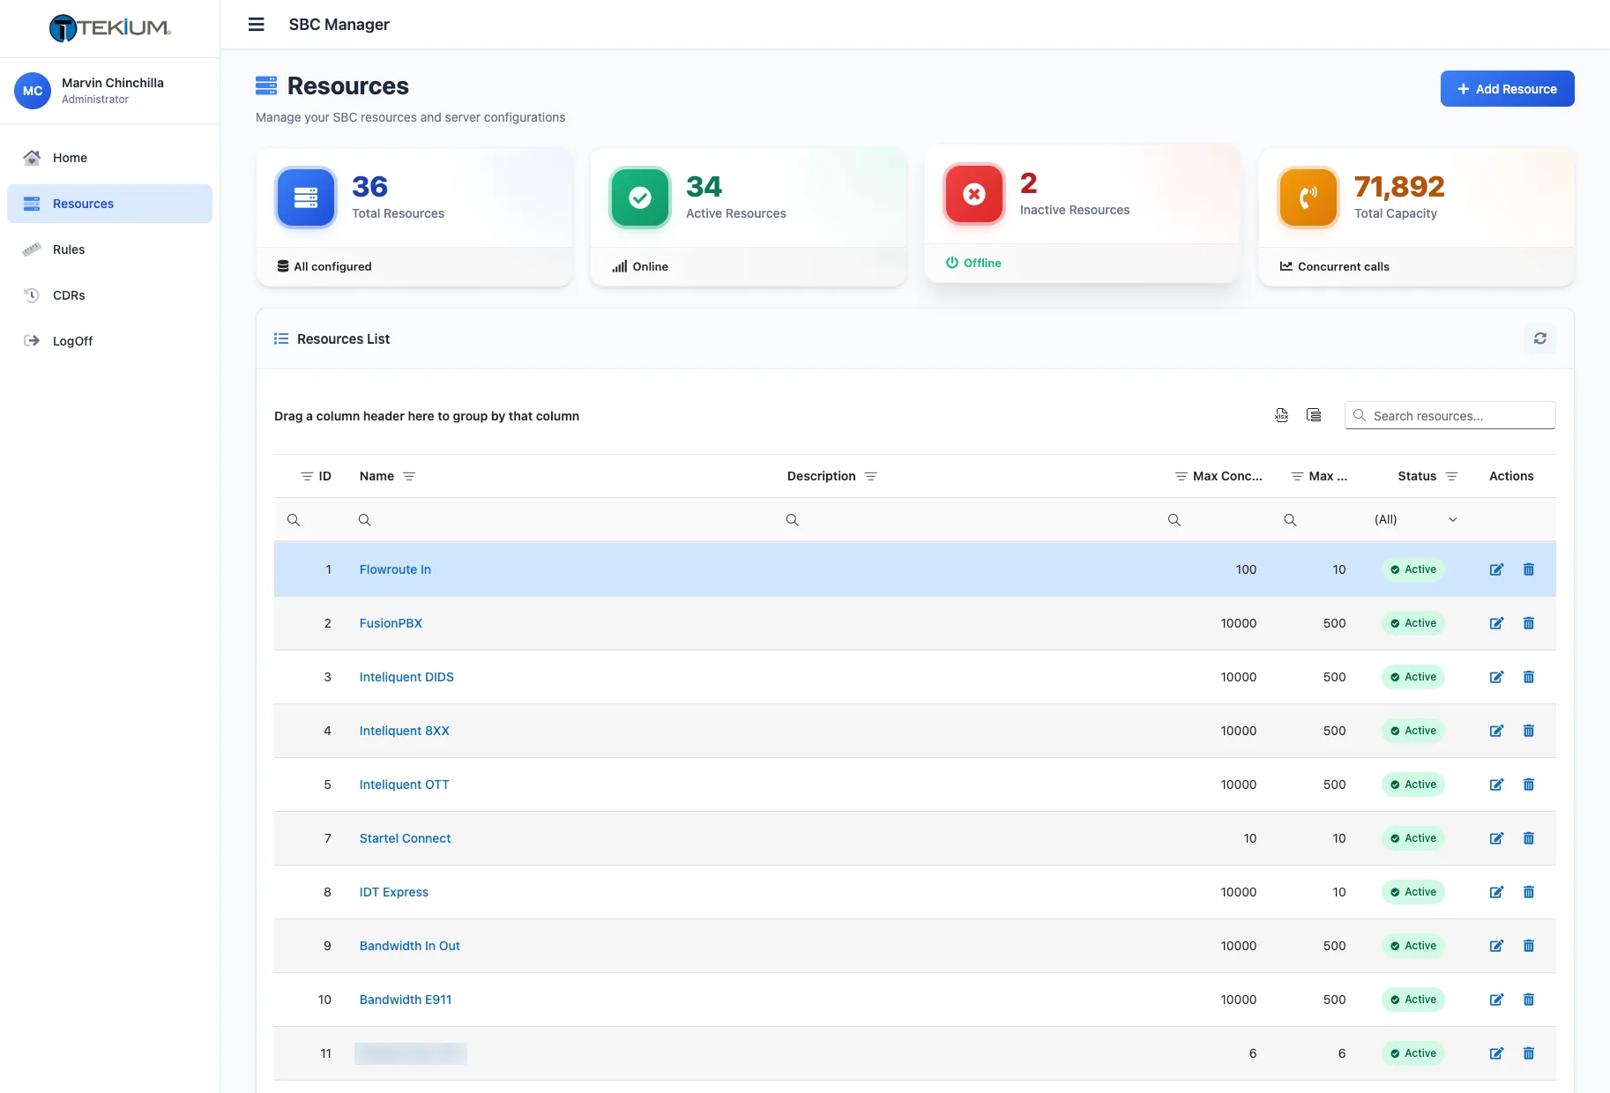1610x1093 pixels.
Task: Delete the FusionPBX resource
Action: click(1529, 623)
